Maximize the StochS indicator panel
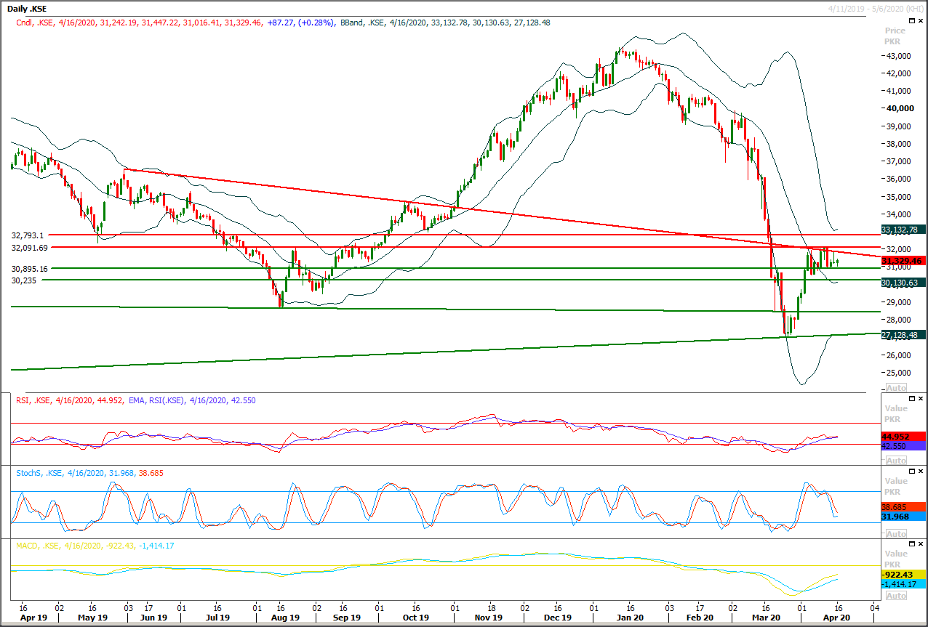The height and width of the screenshot is (627, 928). click(911, 471)
